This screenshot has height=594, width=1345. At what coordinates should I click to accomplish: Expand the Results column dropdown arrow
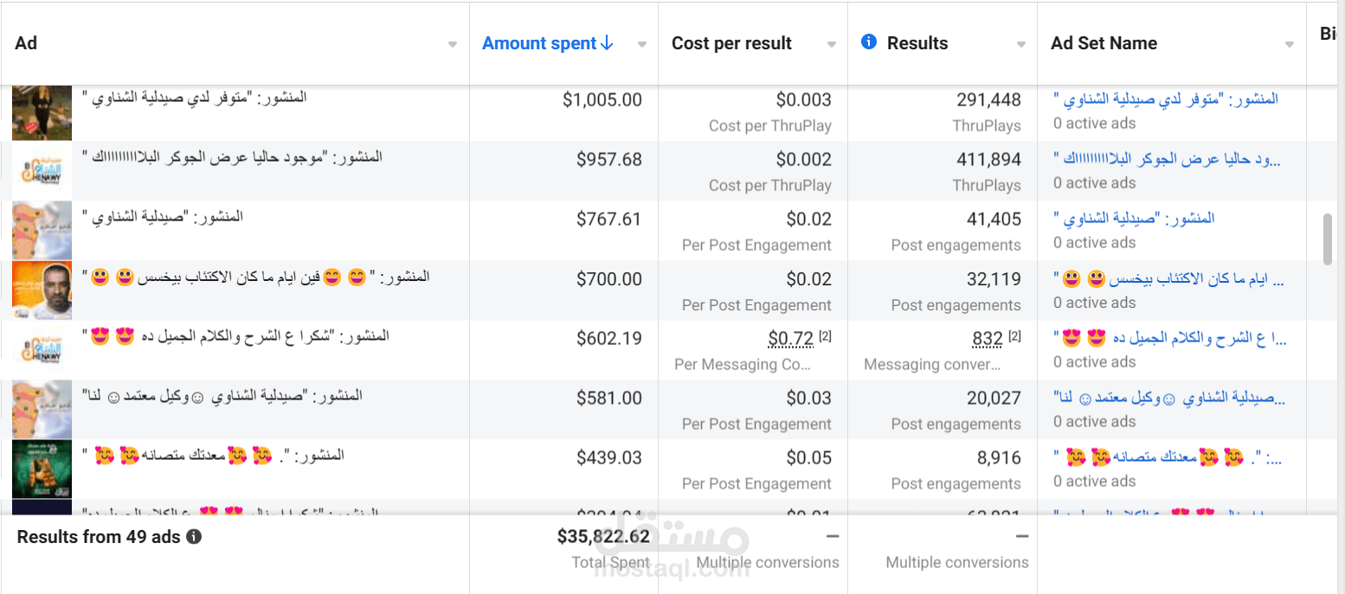1021,45
